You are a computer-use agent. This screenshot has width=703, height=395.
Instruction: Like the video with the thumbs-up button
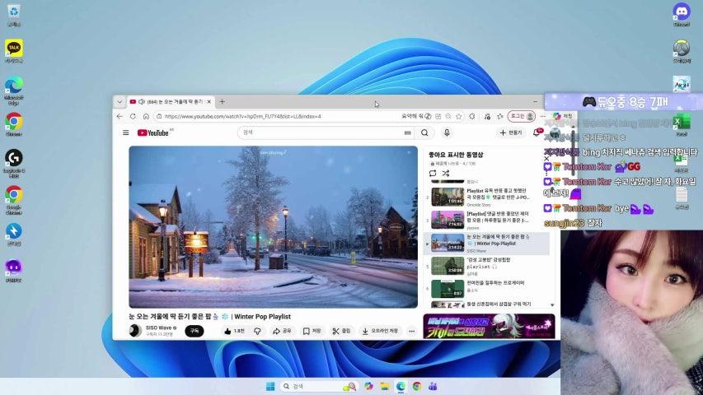[233, 331]
